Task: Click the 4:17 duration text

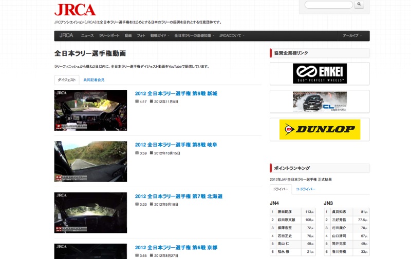Action: tap(143, 102)
